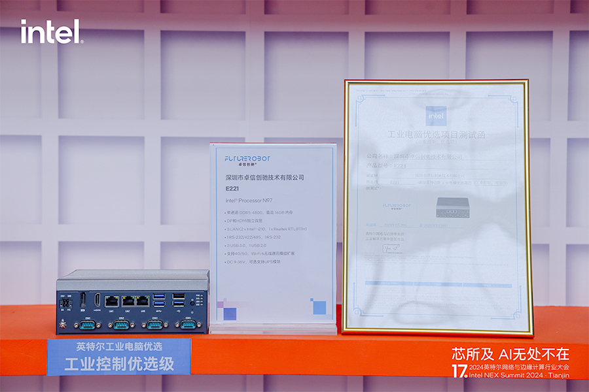589x392 pixels.
Task: Click the antenna connector beside COM1
Action: point(63,325)
